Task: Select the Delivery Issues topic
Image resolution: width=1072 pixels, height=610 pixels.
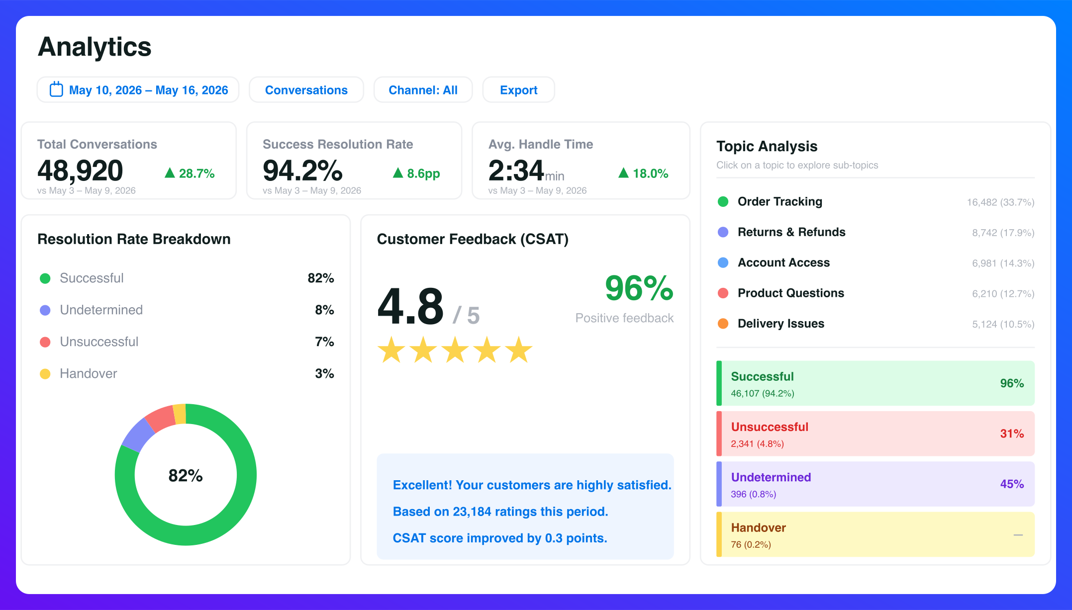Action: [x=876, y=324]
